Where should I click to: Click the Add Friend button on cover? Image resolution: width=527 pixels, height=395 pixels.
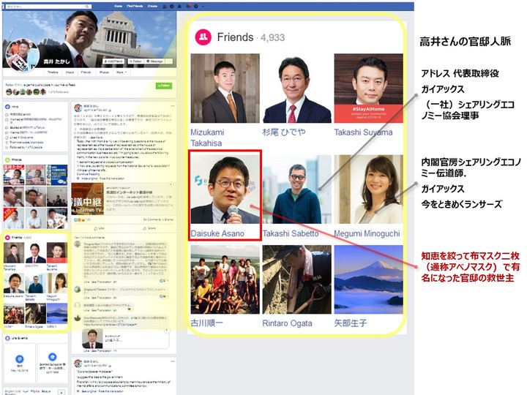pos(113,61)
